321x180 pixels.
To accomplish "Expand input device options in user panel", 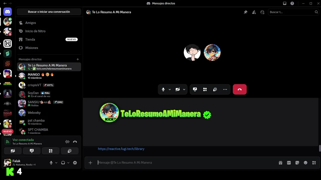I will (x=56, y=163).
